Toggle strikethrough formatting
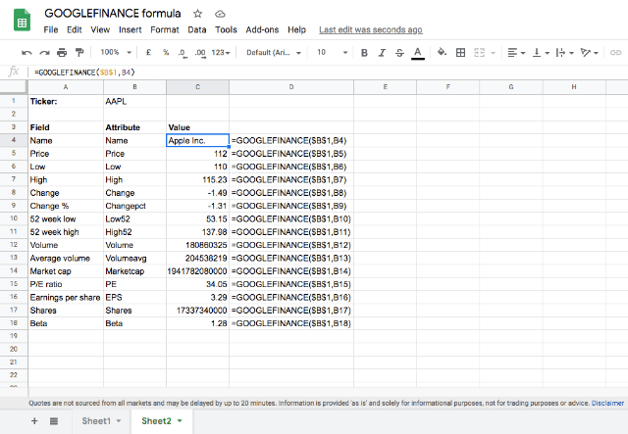Viewport: 628px width, 434px height. click(399, 52)
